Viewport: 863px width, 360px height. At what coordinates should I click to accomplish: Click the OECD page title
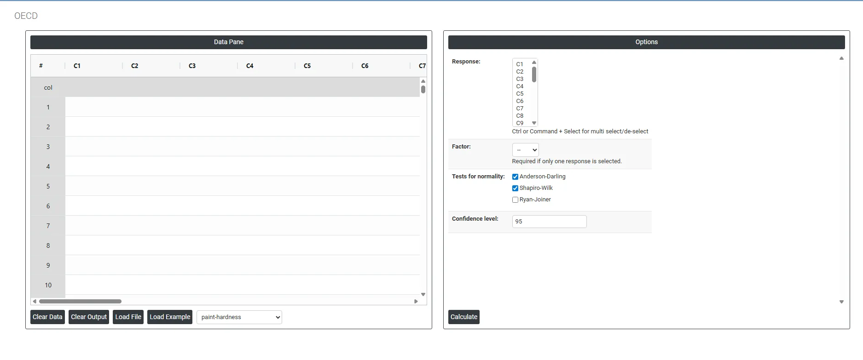(26, 16)
